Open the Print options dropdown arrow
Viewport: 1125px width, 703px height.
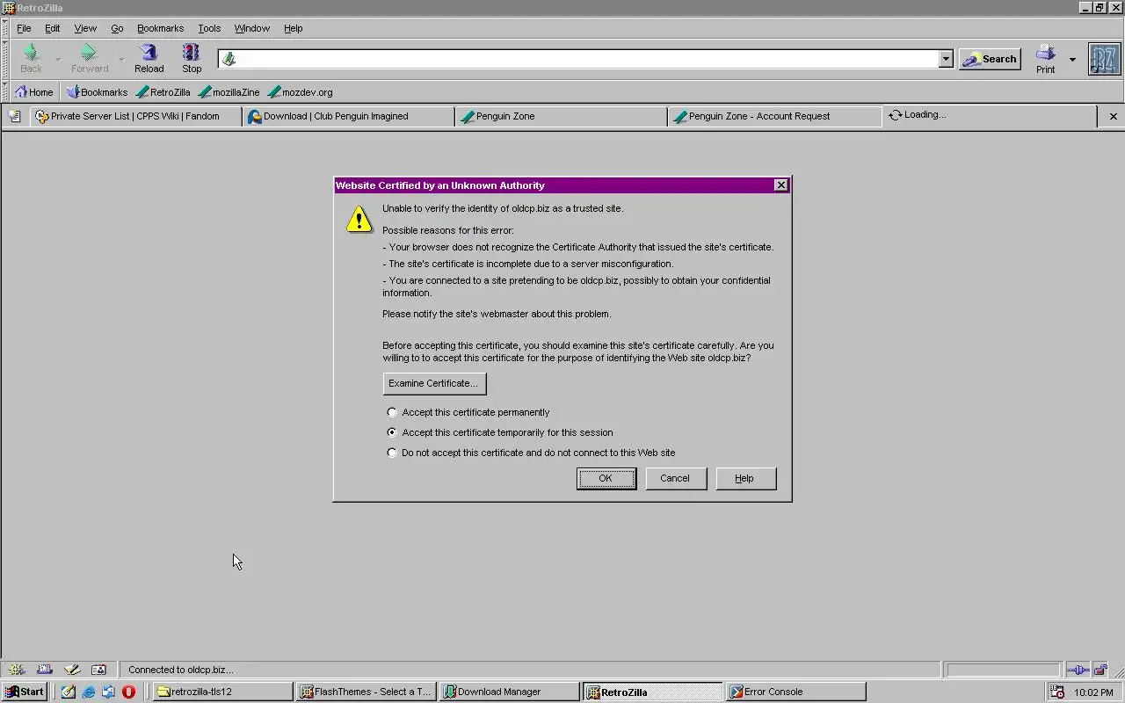click(x=1072, y=59)
